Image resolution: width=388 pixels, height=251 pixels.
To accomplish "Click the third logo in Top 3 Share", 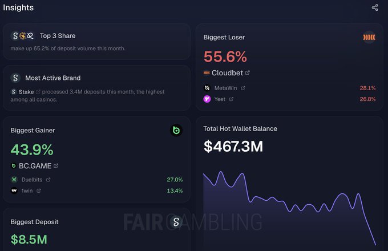I will [x=30, y=36].
